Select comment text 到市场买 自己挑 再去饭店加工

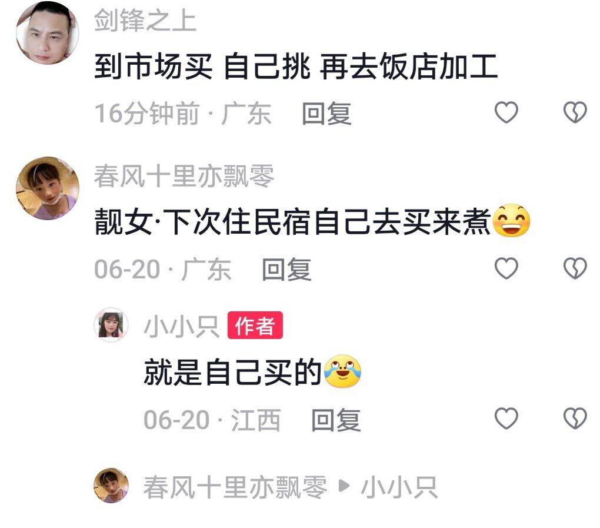coord(296,67)
